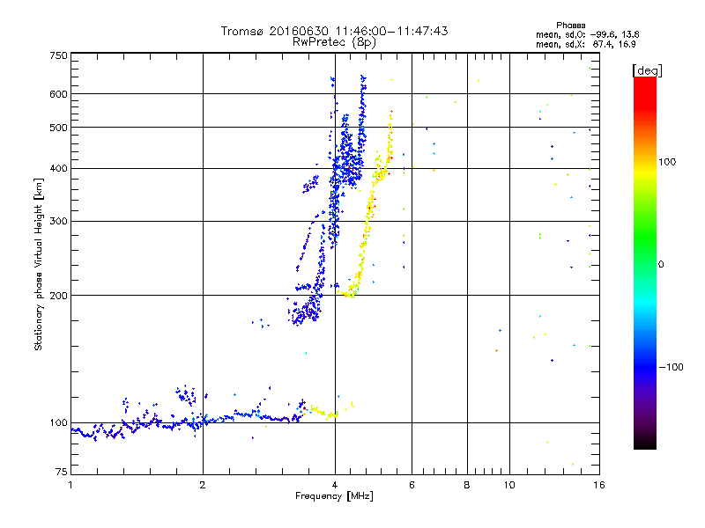Pick the black bottom of the colorbar
705x528 pixels.
coord(645,443)
